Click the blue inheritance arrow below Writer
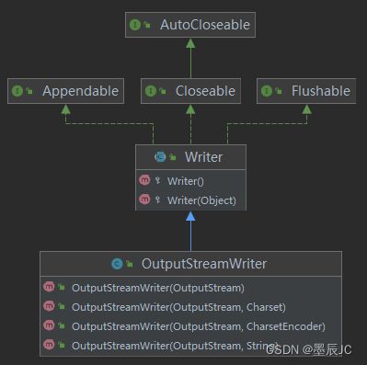This screenshot has height=365, width=367. click(x=190, y=231)
